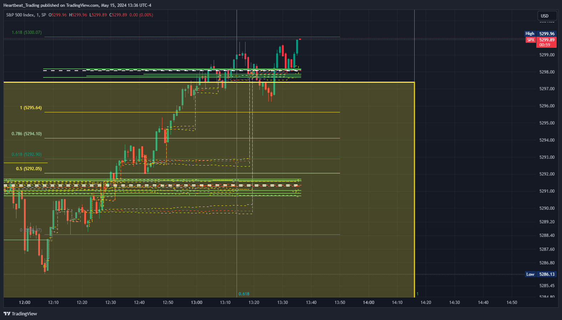Viewport: 562px width, 320px height.
Task: Click the header text Heartbeat_Trading published on TradingView.com
Action: 51,5
